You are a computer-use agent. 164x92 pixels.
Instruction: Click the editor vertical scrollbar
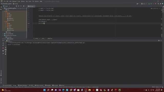162,22
